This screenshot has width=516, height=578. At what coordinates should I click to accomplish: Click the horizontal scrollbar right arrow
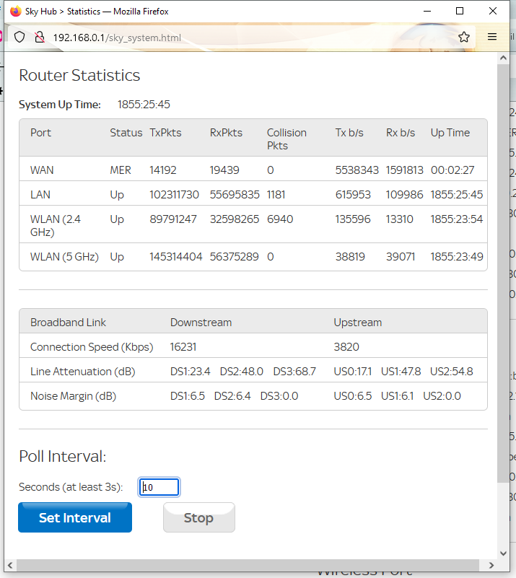491,565
